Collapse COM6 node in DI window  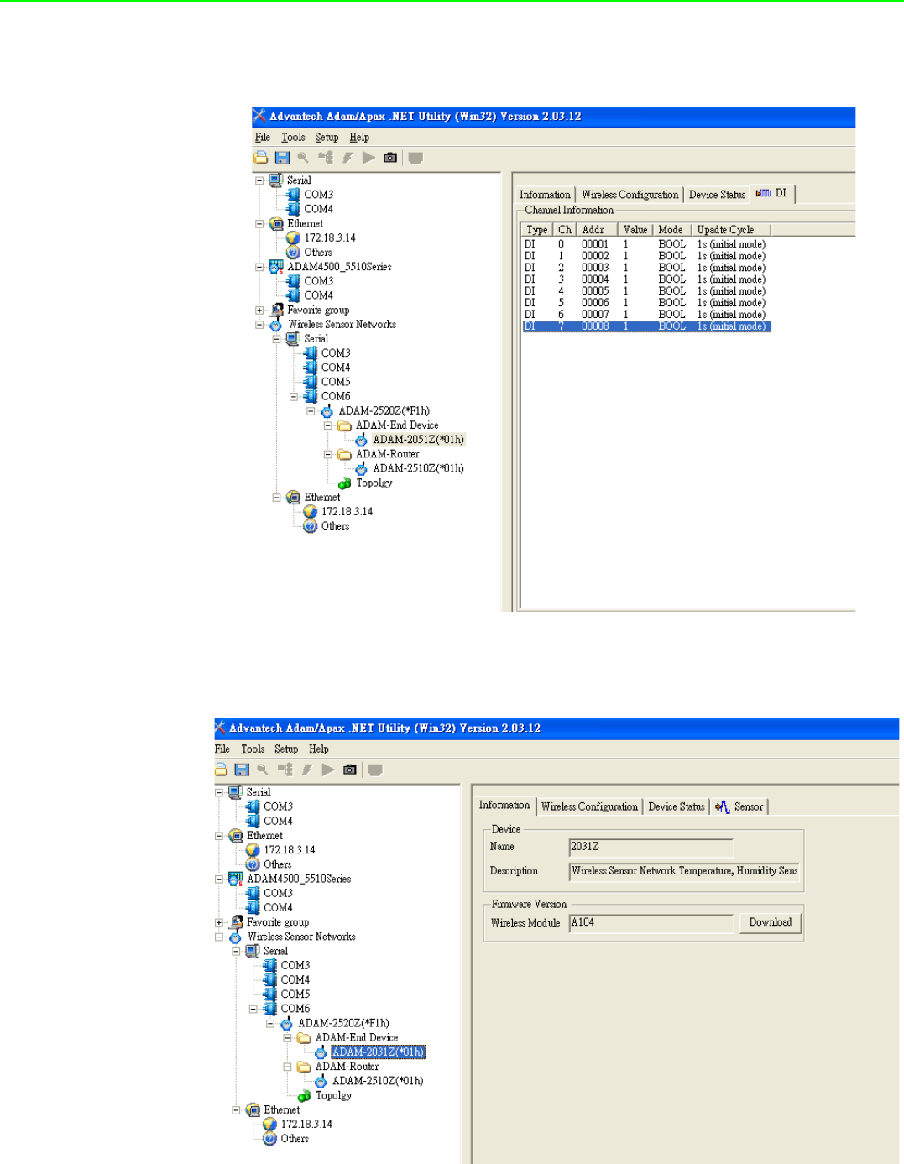pyautogui.click(x=294, y=397)
